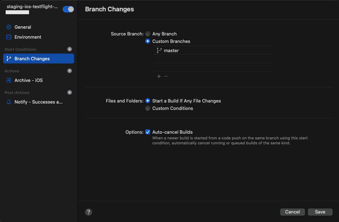The image size is (339, 222).
Task: Open the Environment settings section
Action: point(28,37)
